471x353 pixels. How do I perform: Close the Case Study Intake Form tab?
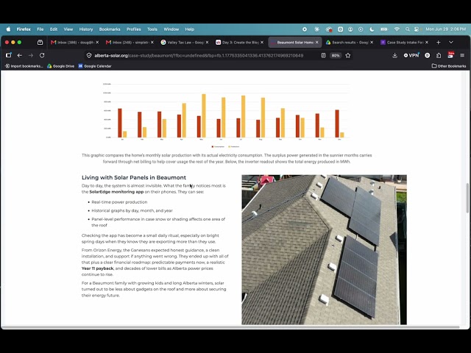[427, 43]
